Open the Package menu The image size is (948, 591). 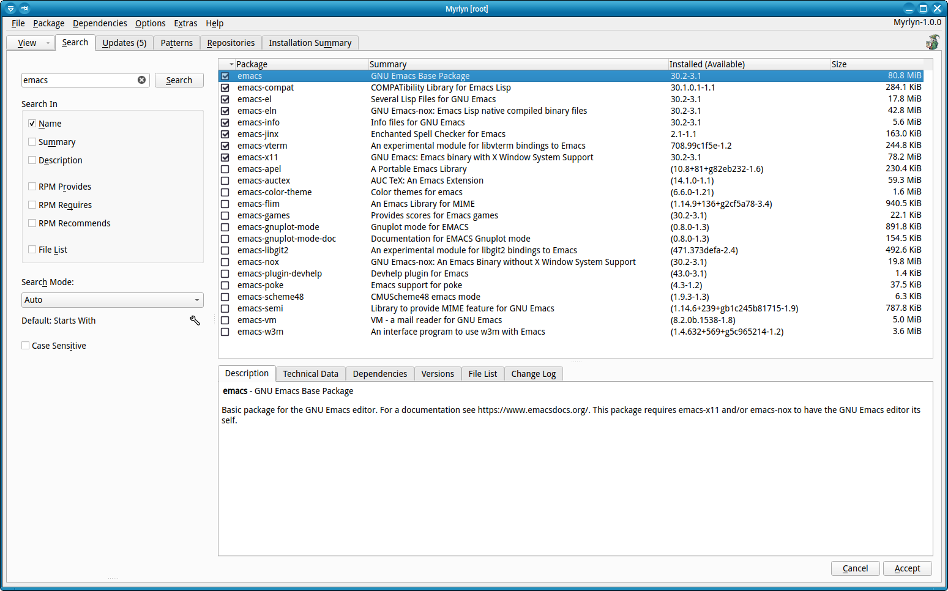[x=49, y=23]
